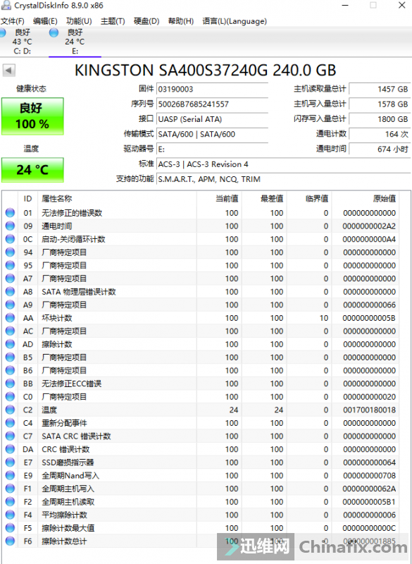Screen dimensions: 412x564
Task: Click status orb for attribute A9 row
Action: click(10, 305)
